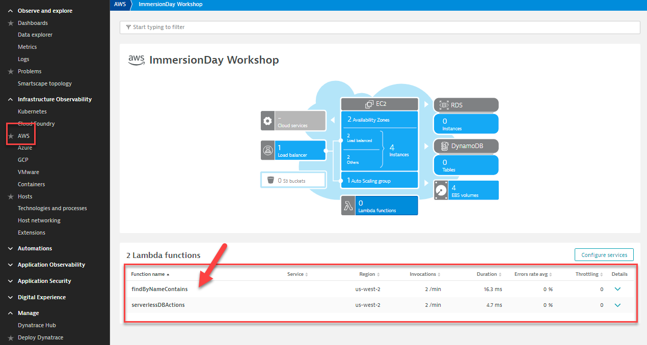Toggle favorite star beside Hosts

coord(11,196)
